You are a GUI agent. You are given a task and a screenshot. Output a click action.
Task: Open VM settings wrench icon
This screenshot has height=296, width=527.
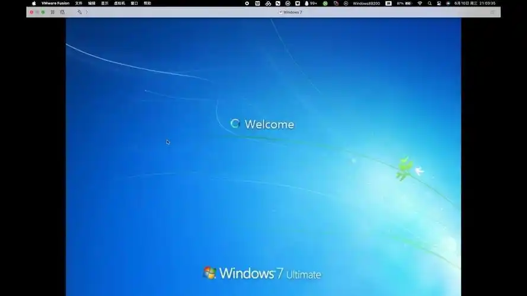click(x=79, y=12)
